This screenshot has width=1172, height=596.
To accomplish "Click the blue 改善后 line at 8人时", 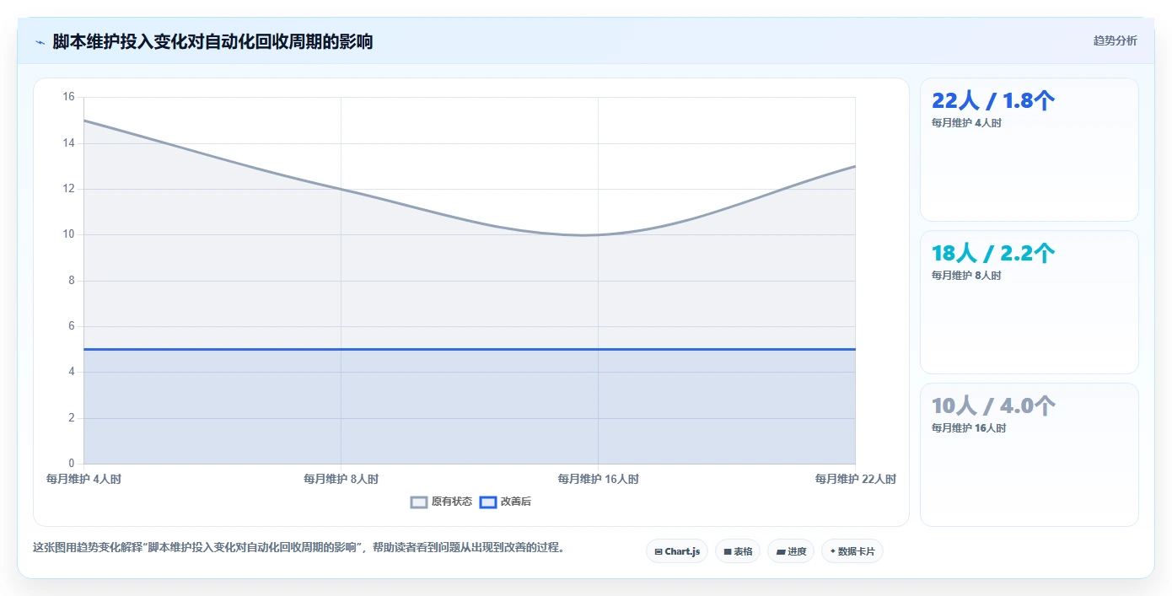I will (341, 349).
